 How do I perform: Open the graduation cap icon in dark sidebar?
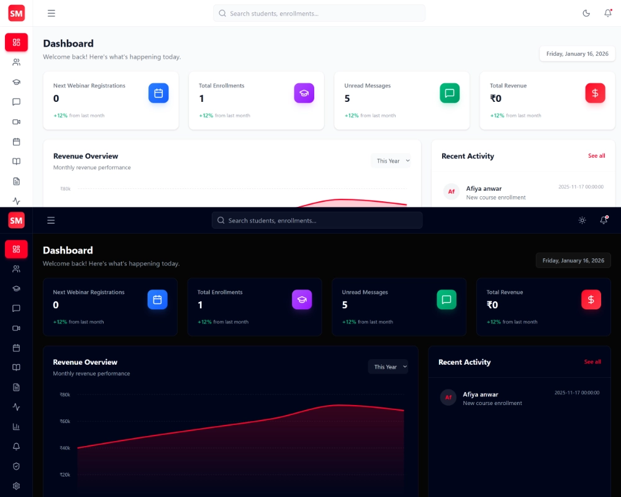pos(16,288)
